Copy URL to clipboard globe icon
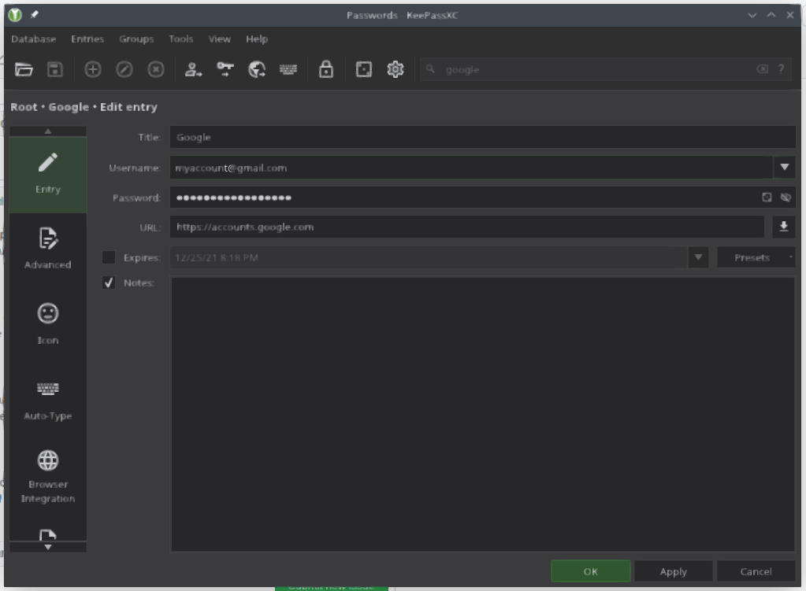Screen dimensions: 806x591 click(x=257, y=69)
